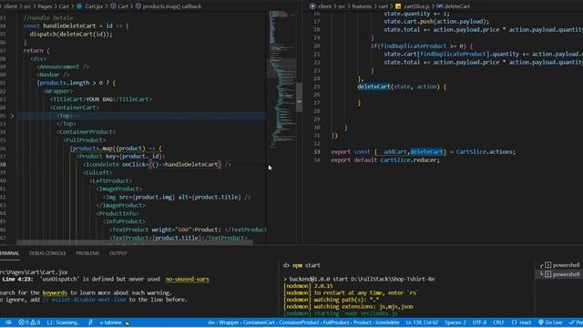The image size is (583, 328).
Task: Open the DEBUG CONSOLE tab
Action: (x=47, y=253)
